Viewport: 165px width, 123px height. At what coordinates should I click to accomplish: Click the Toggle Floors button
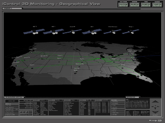12,115
